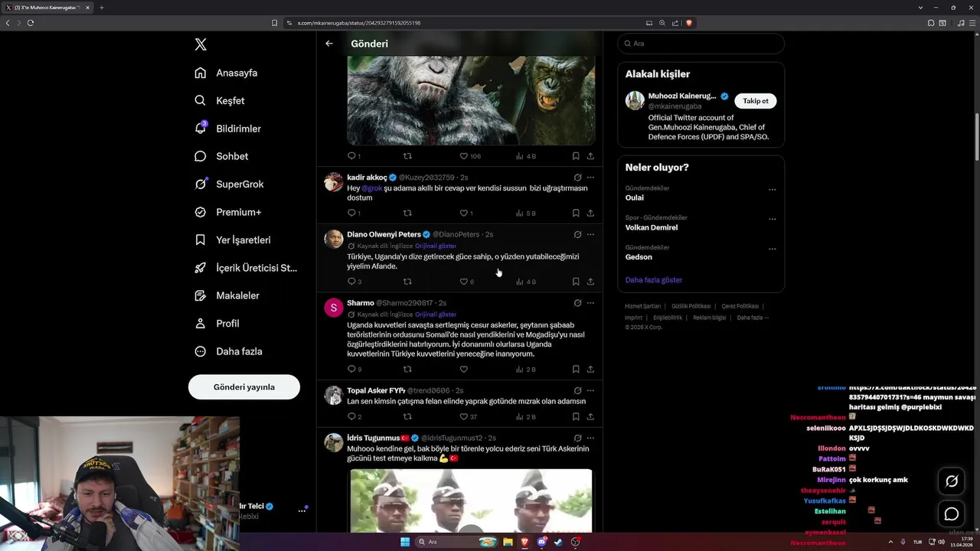This screenshot has height=551, width=980.
Task: Show original for Sharmo post
Action: click(x=436, y=315)
